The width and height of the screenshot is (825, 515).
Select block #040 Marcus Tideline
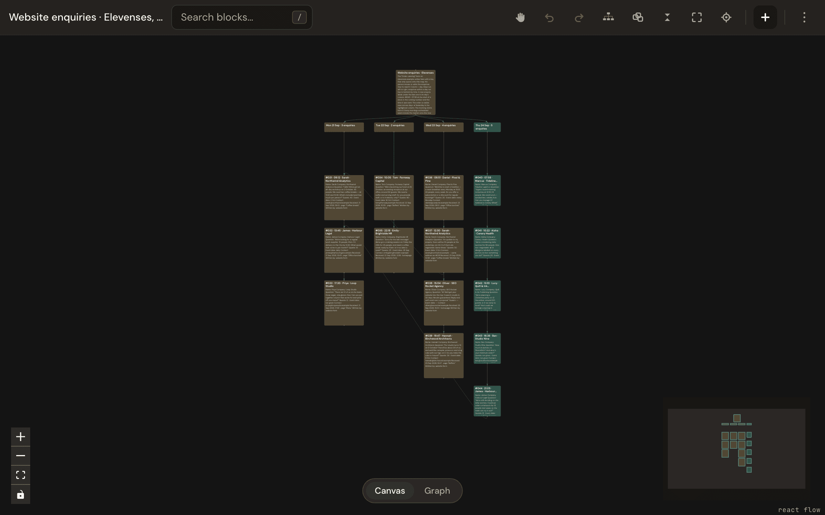(487, 191)
